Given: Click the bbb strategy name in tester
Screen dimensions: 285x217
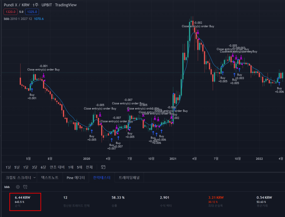Looking at the screenshot, I should 7,187.
